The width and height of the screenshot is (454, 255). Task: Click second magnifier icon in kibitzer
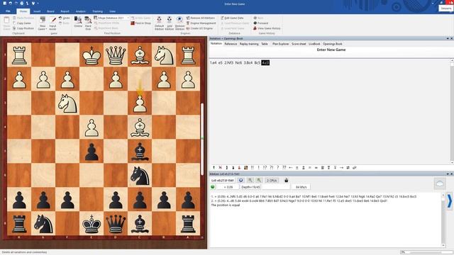pos(259,181)
